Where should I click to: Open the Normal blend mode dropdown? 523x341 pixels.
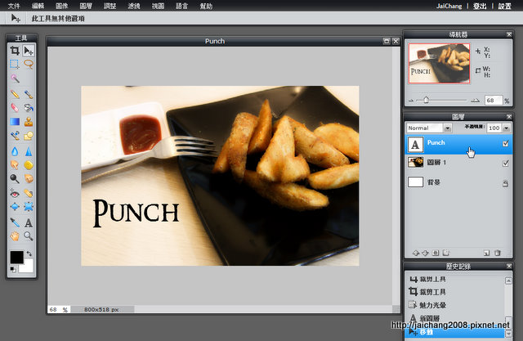(x=448, y=128)
